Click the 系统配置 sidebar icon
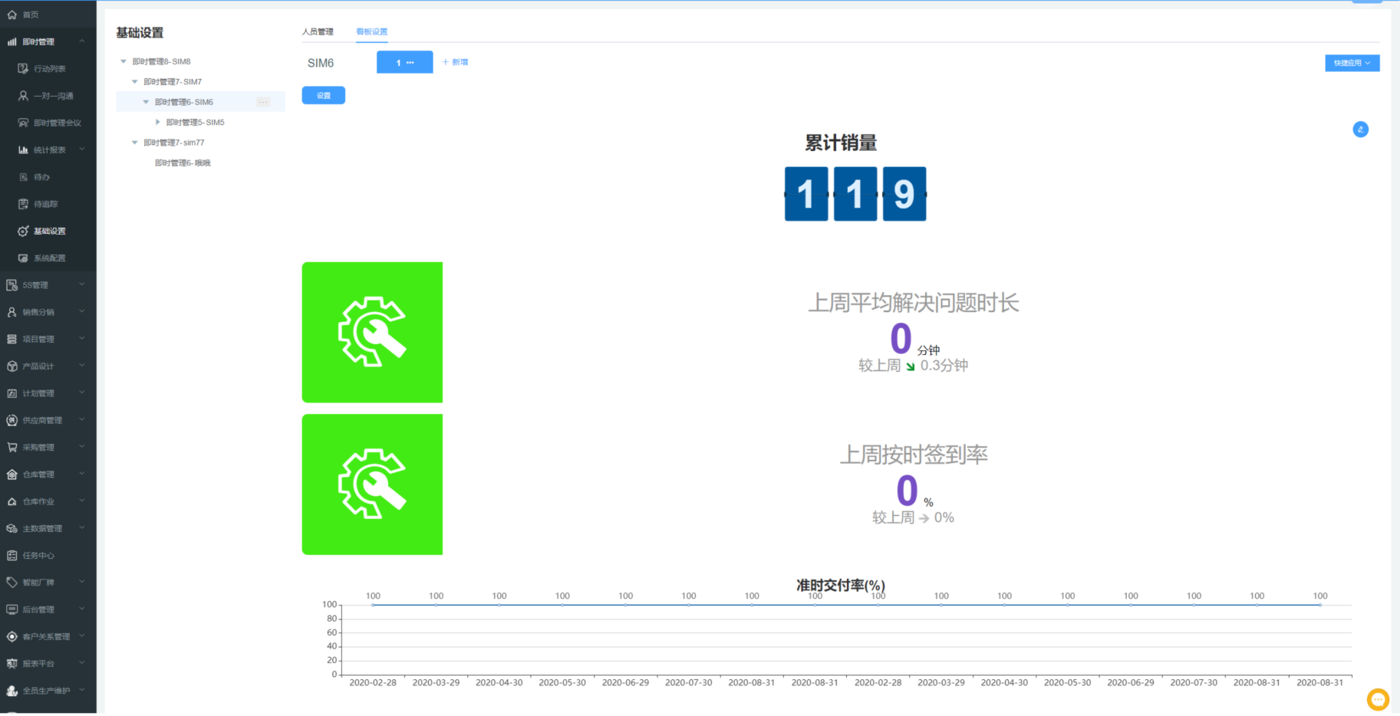Screen dimensions: 1400x716 pos(24,258)
